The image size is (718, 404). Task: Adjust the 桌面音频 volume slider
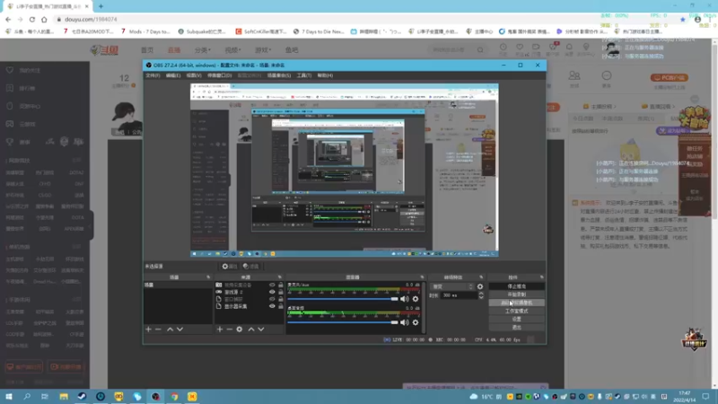tap(343, 322)
